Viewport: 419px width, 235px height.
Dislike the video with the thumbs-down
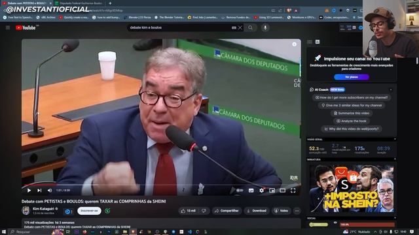pyautogui.click(x=204, y=211)
